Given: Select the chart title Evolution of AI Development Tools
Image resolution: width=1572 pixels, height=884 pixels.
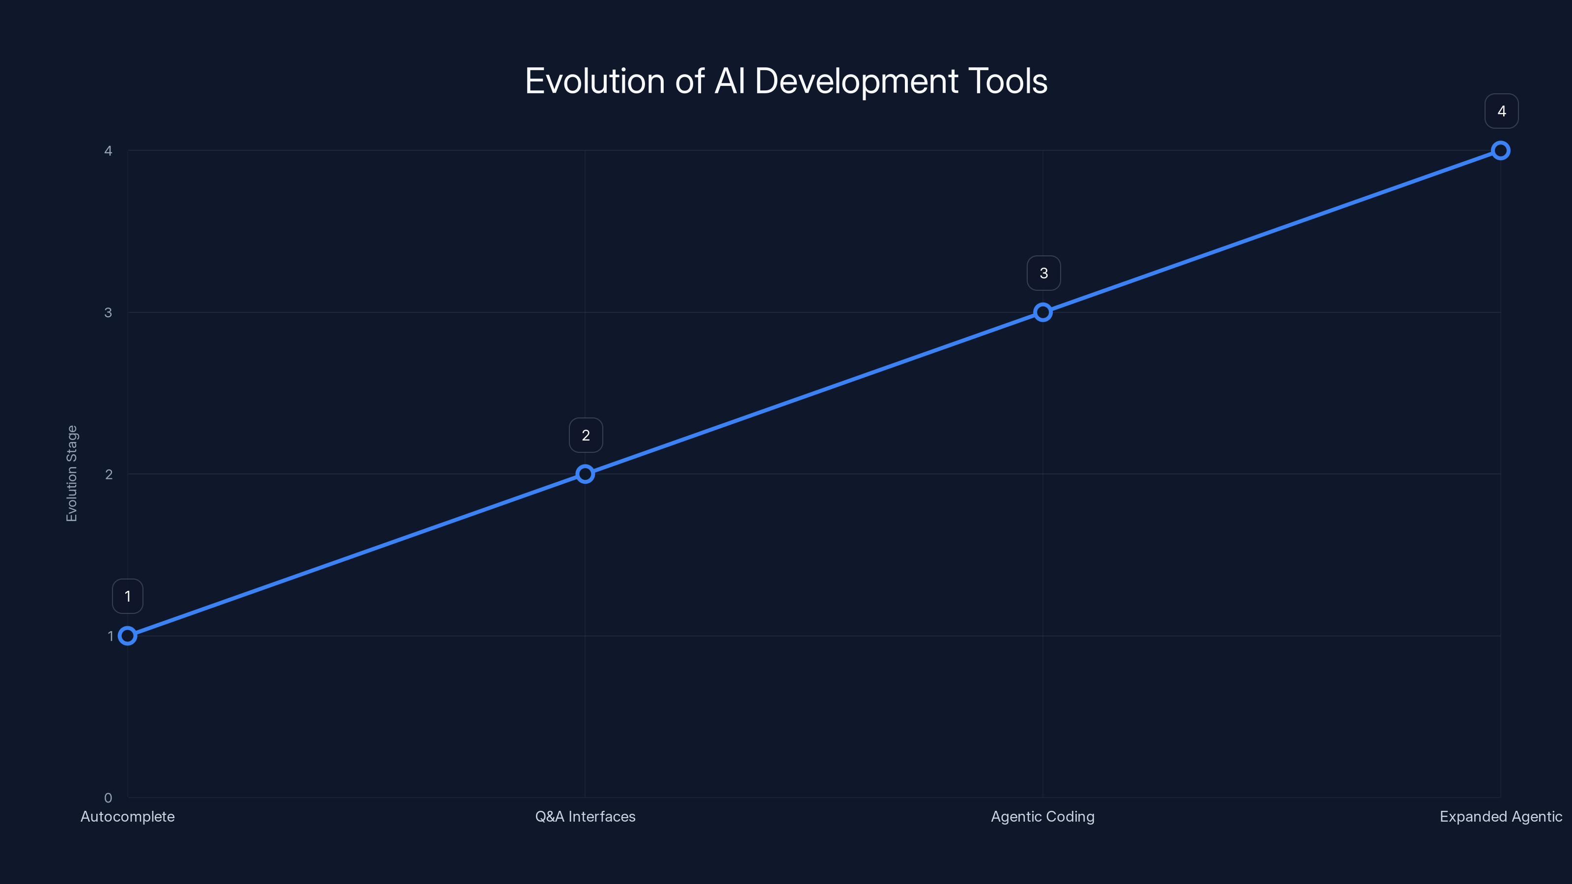Looking at the screenshot, I should click(786, 80).
